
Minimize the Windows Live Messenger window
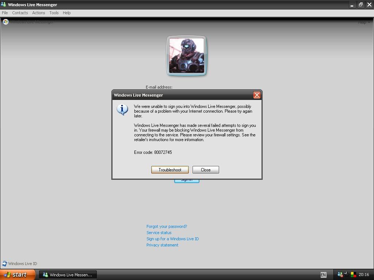352,4
